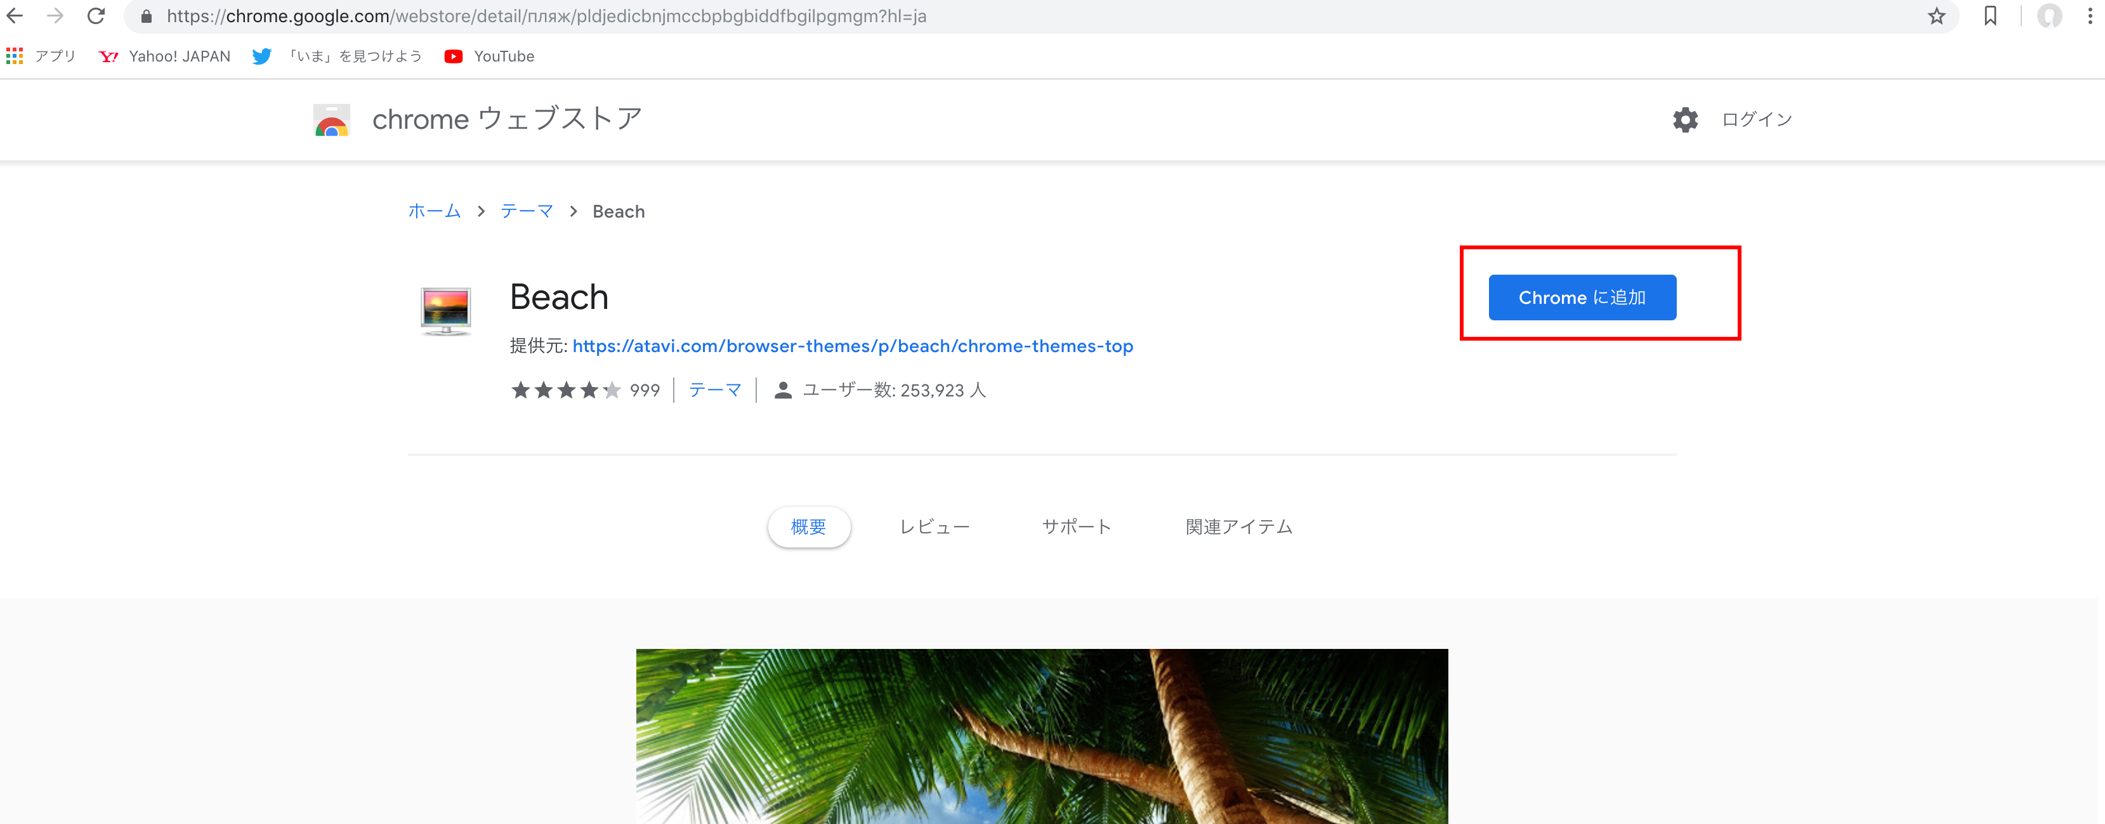Open the Apps grid shortcut icon
This screenshot has height=824, width=2105.
(15, 56)
